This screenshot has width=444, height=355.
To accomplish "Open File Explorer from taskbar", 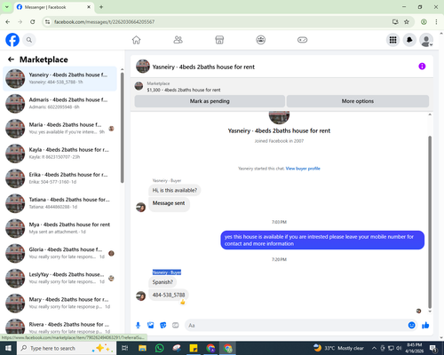I will 142,348.
